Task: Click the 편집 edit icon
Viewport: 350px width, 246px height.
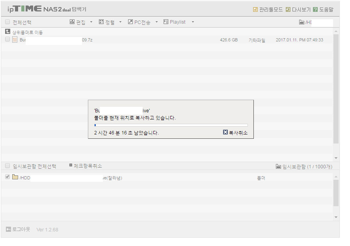Action: click(72, 22)
